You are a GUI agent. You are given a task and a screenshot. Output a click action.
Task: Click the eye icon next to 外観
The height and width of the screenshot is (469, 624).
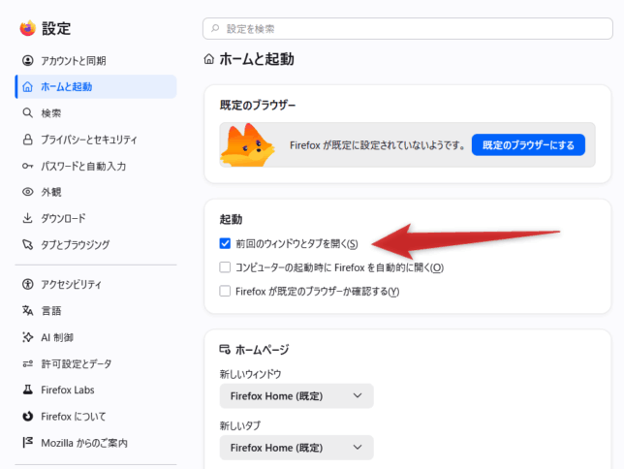coord(27,192)
